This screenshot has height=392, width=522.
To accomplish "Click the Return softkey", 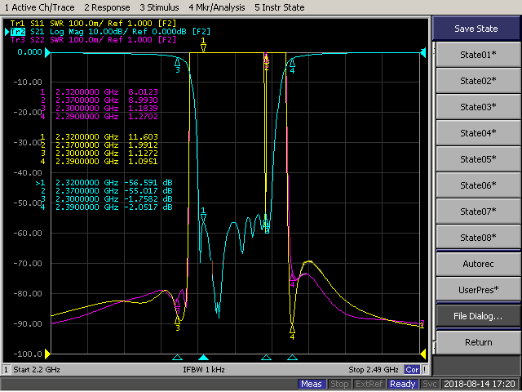I will (x=478, y=342).
